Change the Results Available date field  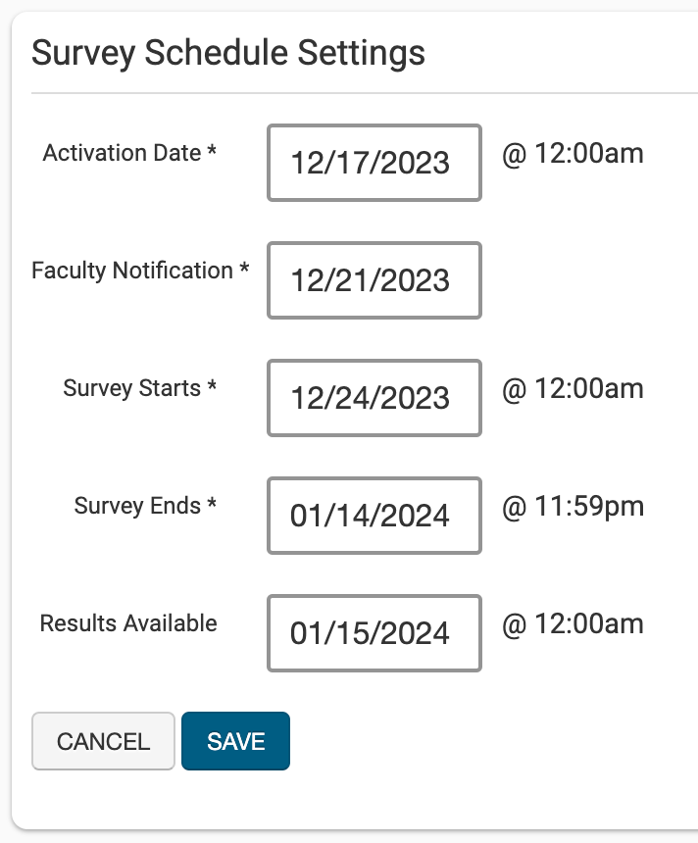point(374,633)
